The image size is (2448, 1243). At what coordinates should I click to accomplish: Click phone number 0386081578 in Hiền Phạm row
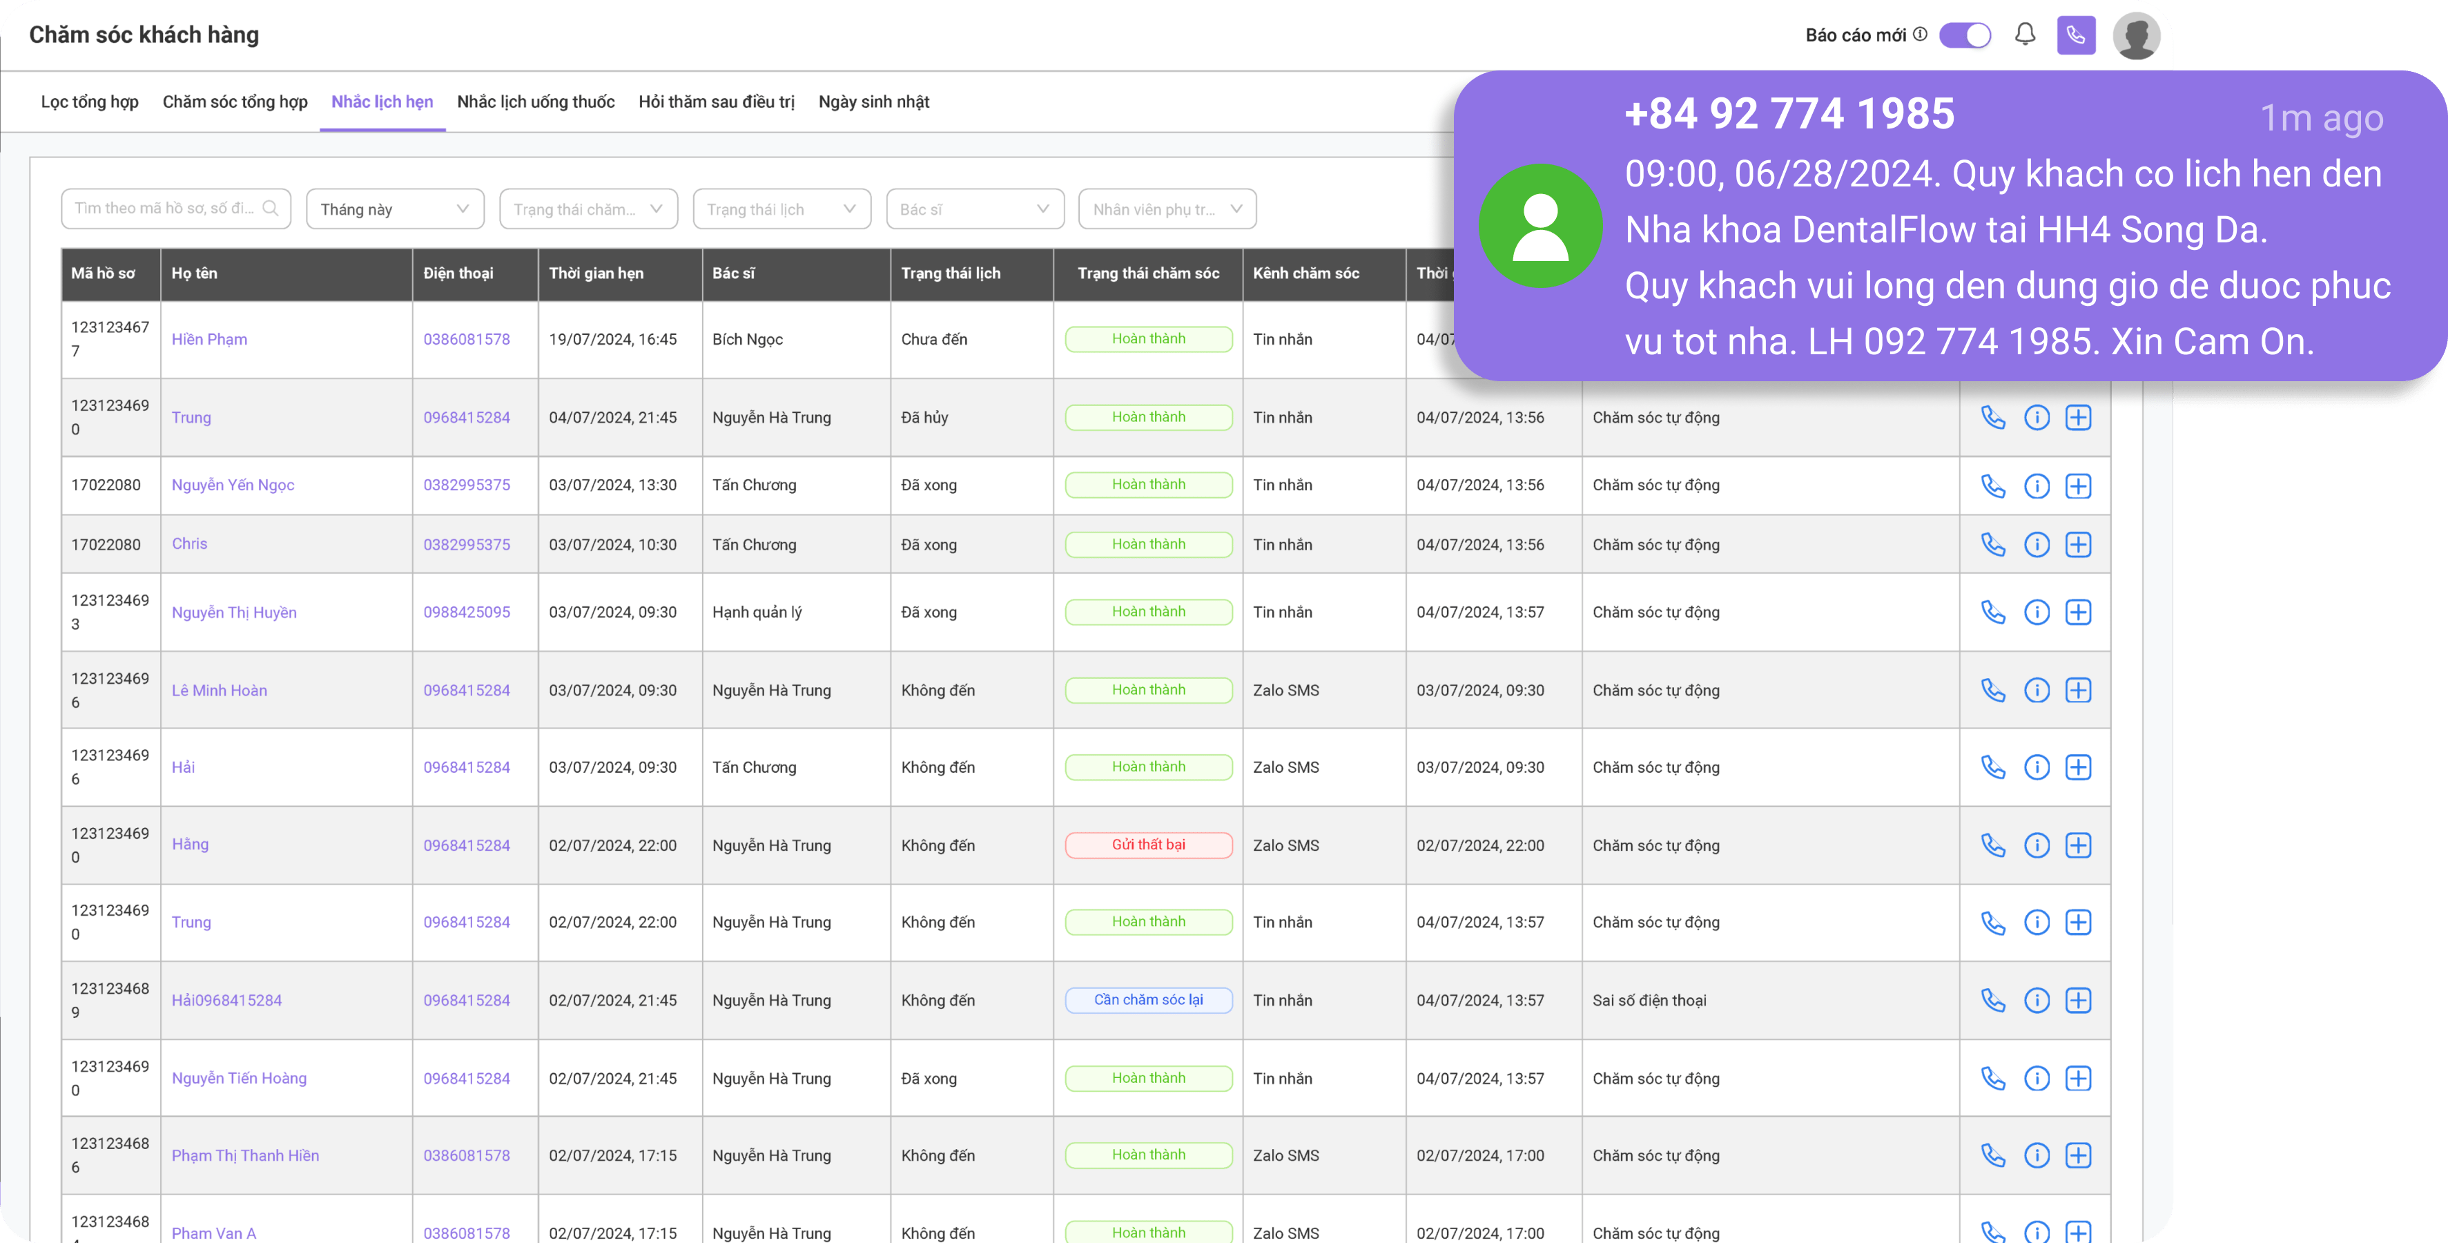pyautogui.click(x=467, y=339)
